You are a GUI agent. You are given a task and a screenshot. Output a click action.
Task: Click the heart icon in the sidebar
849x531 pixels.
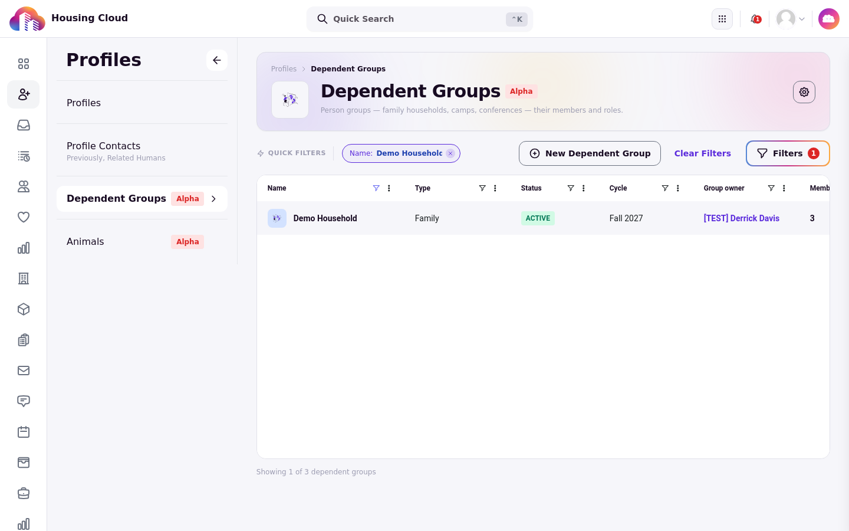tap(24, 217)
